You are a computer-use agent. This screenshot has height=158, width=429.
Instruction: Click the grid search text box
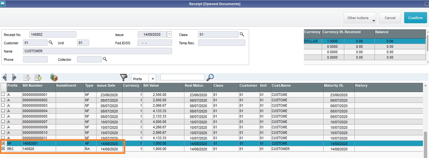(182, 77)
